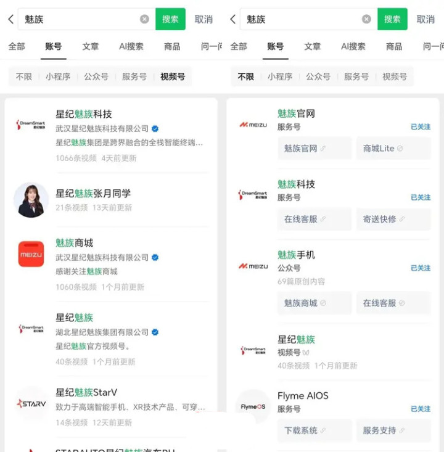Open 商品 tab on left screen

coord(172,46)
